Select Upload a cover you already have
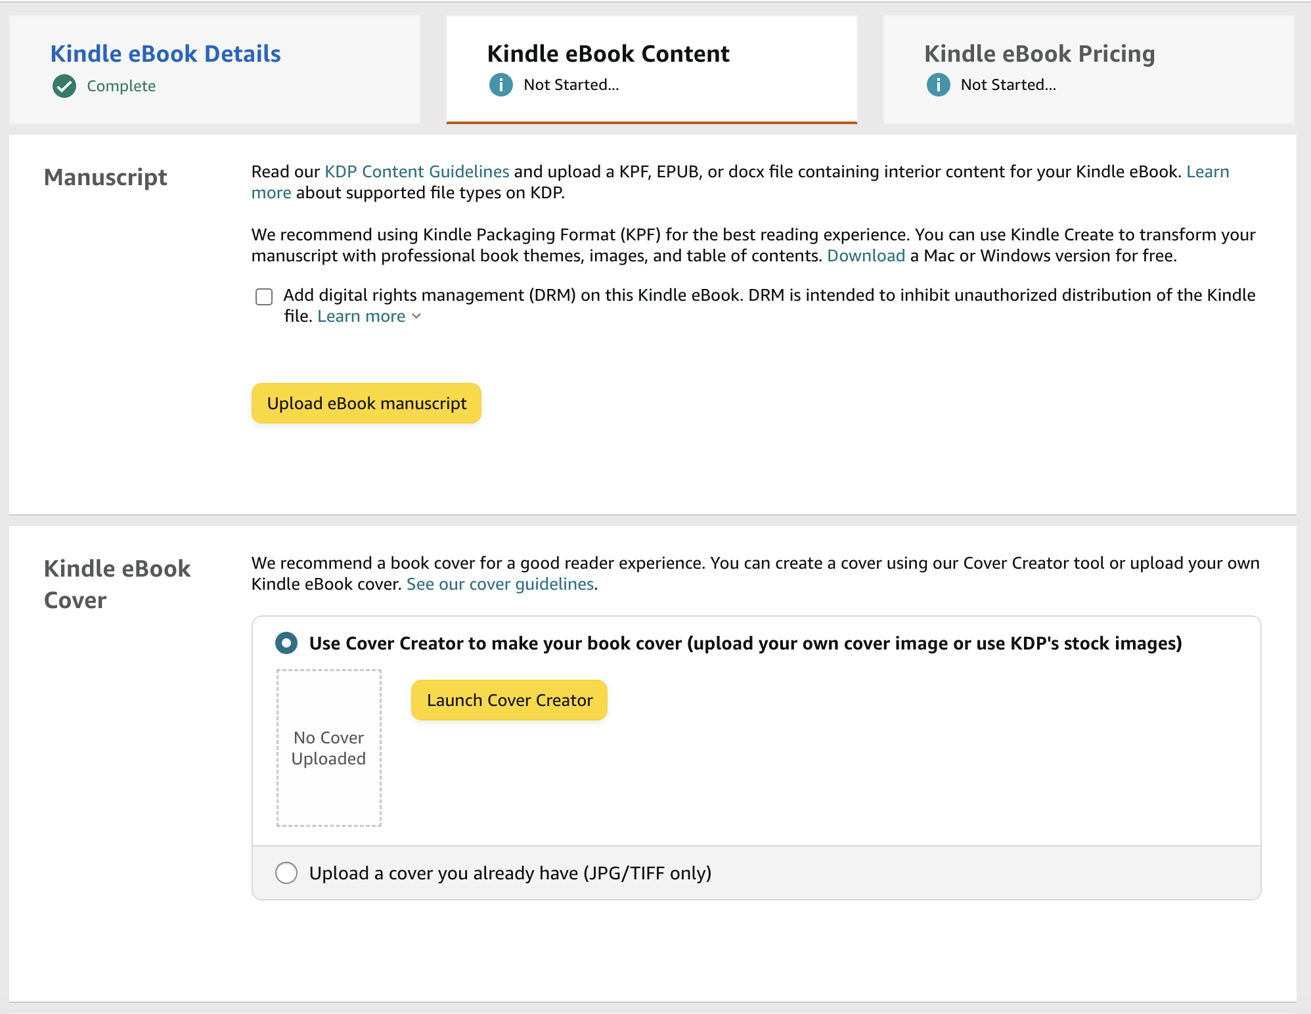This screenshot has height=1014, width=1311. pyautogui.click(x=286, y=873)
